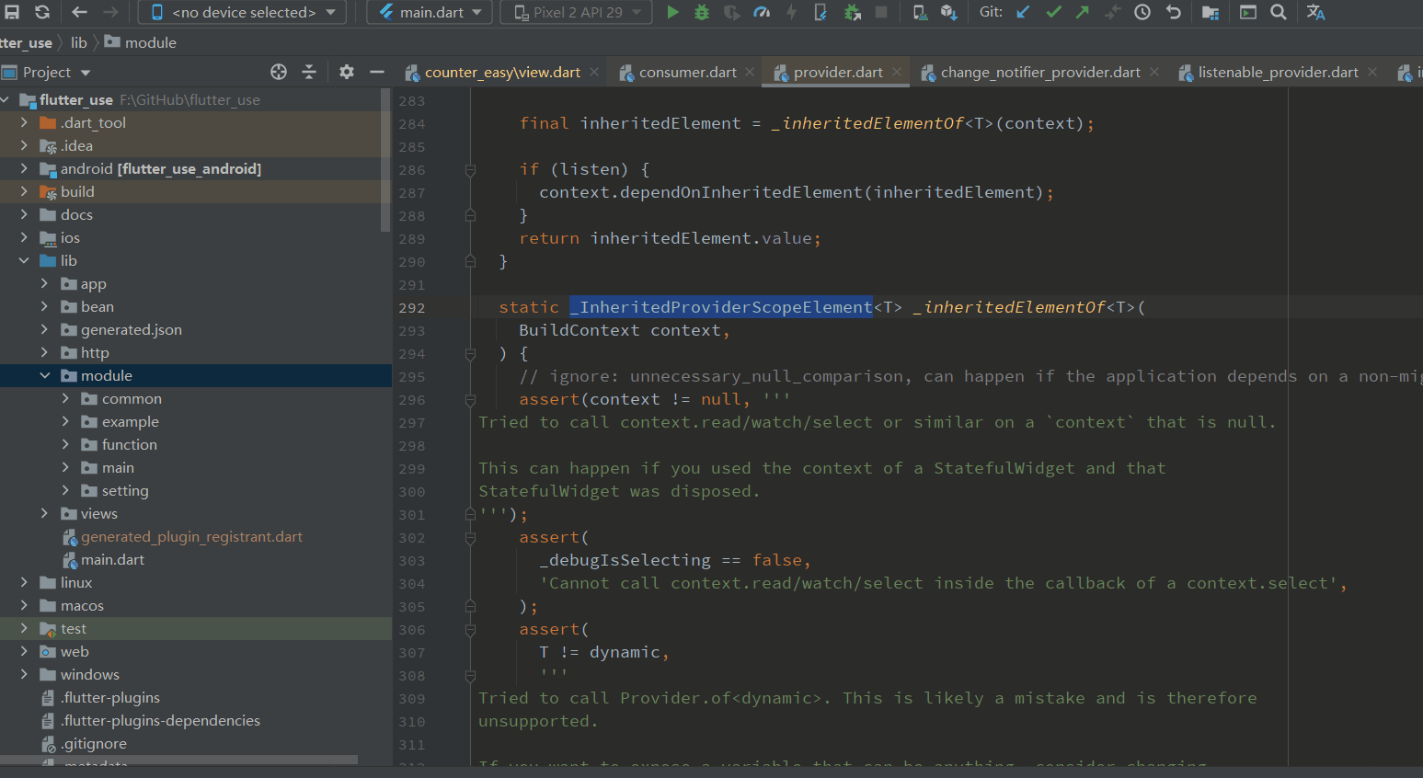
Task: Click Git Push green arrow
Action: tap(1083, 12)
